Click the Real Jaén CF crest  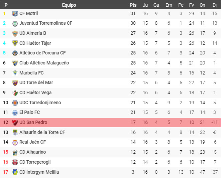pyautogui.click(x=15, y=142)
